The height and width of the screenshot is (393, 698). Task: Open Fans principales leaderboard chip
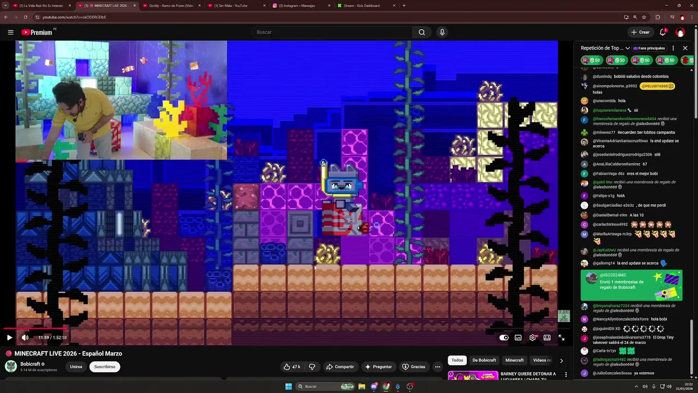click(649, 48)
